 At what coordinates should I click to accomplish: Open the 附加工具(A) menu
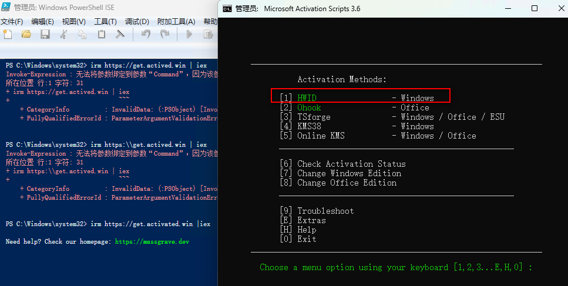(x=176, y=22)
